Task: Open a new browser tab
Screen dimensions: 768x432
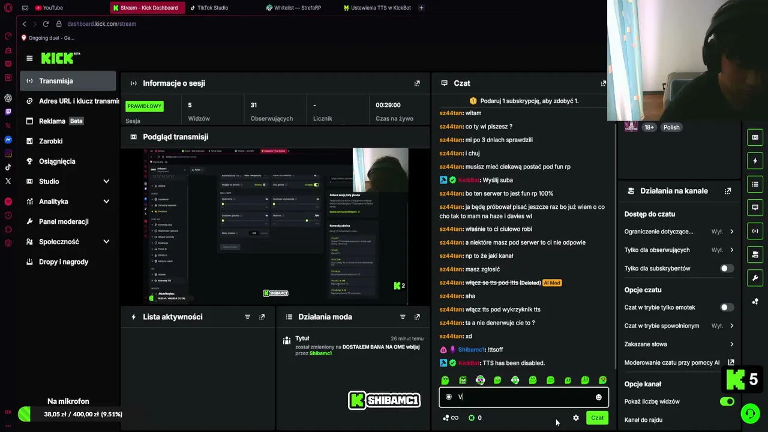Action: [x=421, y=8]
